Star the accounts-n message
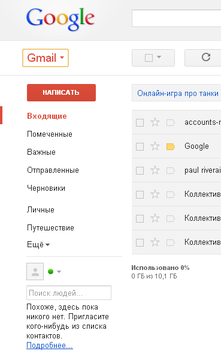This screenshot has width=221, height=360. pos(155,122)
